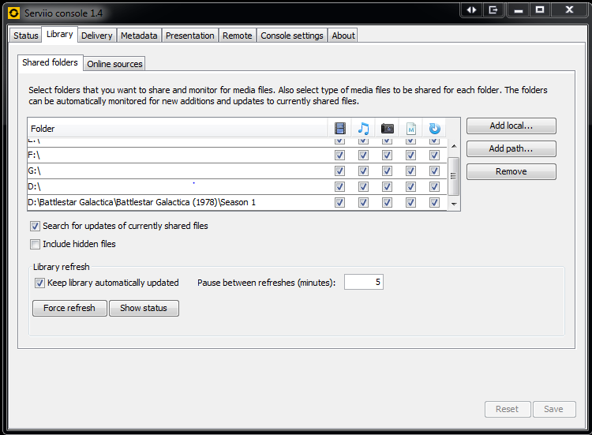This screenshot has width=592, height=435.
Task: Select the Battlestar Galactica Season 1 folder row
Action: (x=237, y=203)
